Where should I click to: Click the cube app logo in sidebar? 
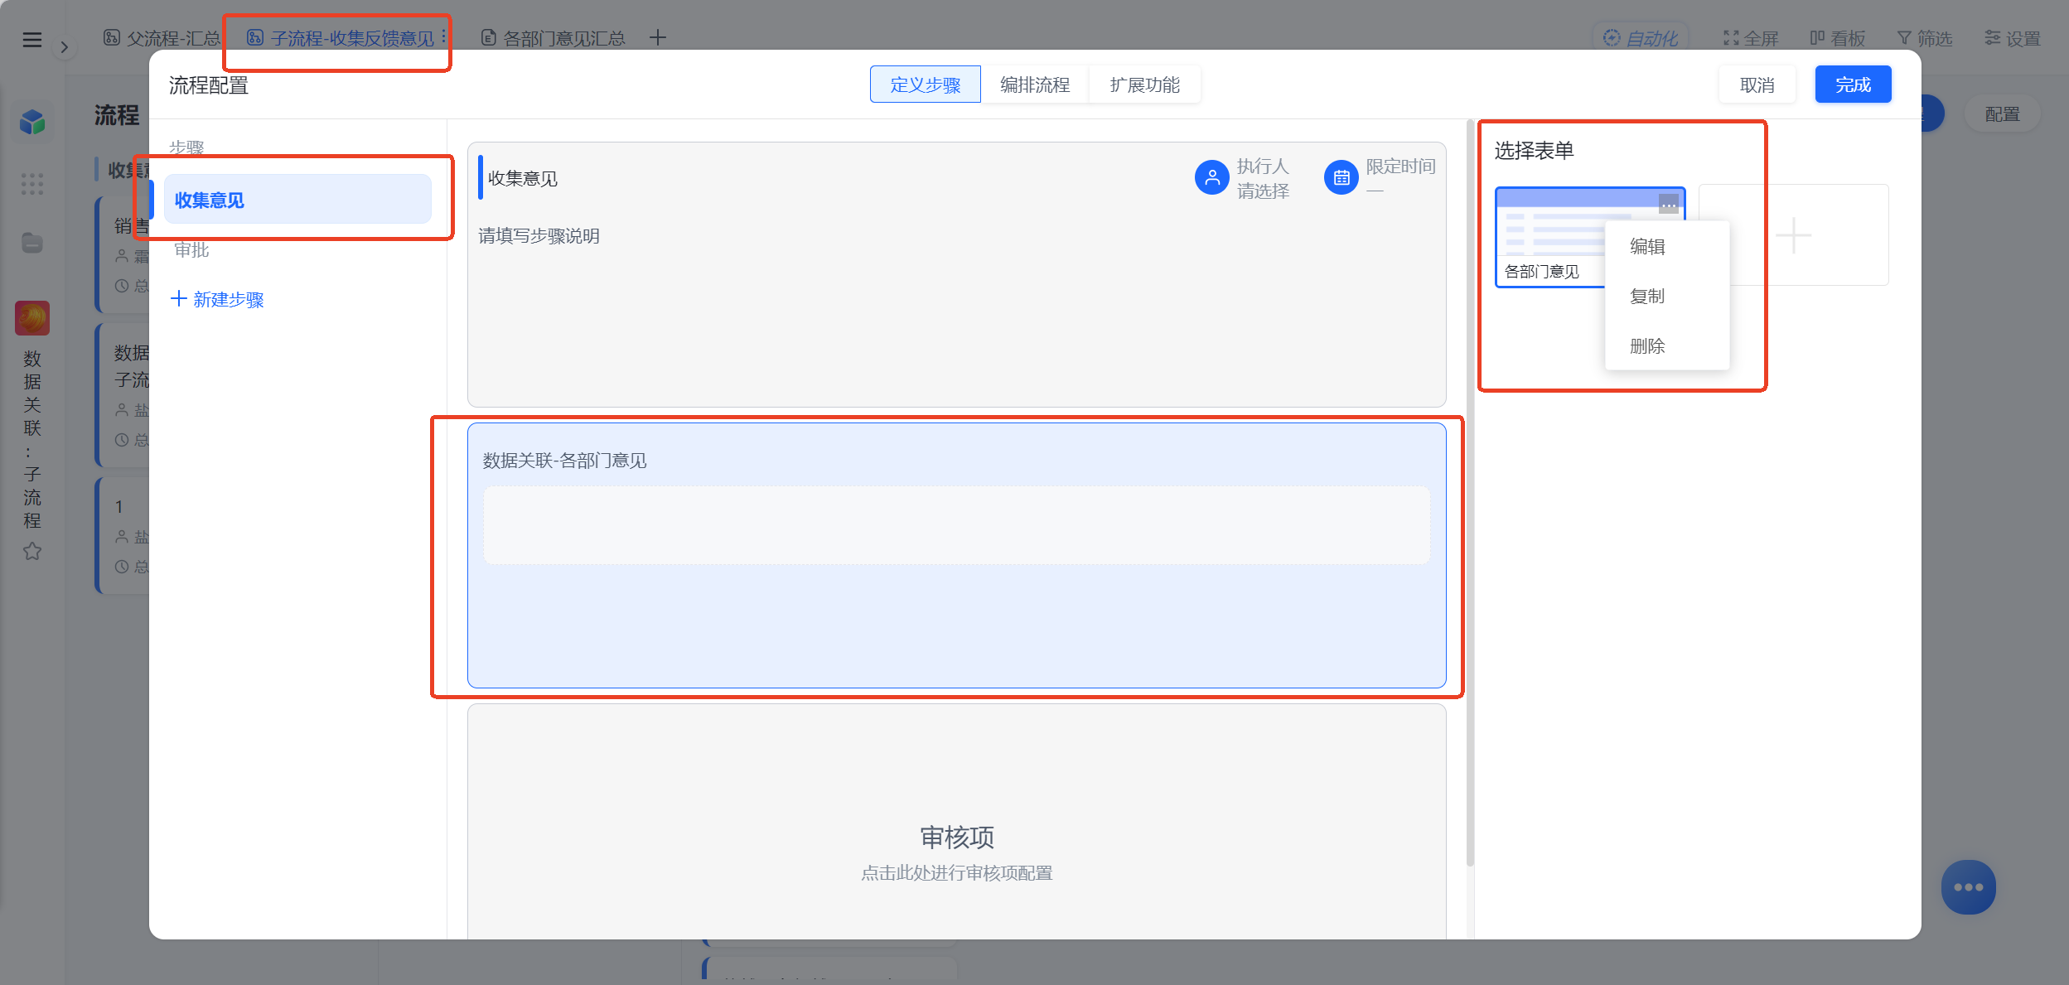coord(32,122)
